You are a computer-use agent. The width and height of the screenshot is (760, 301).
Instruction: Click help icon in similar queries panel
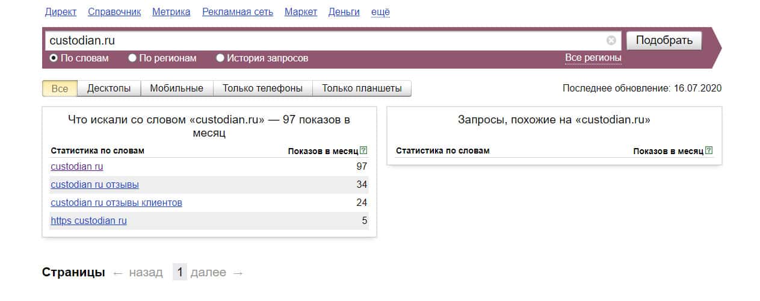(709, 150)
